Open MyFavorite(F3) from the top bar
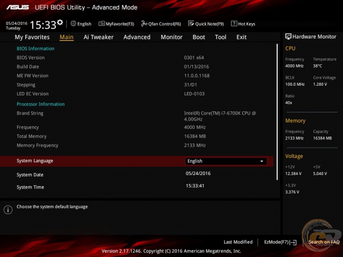 tap(116, 24)
